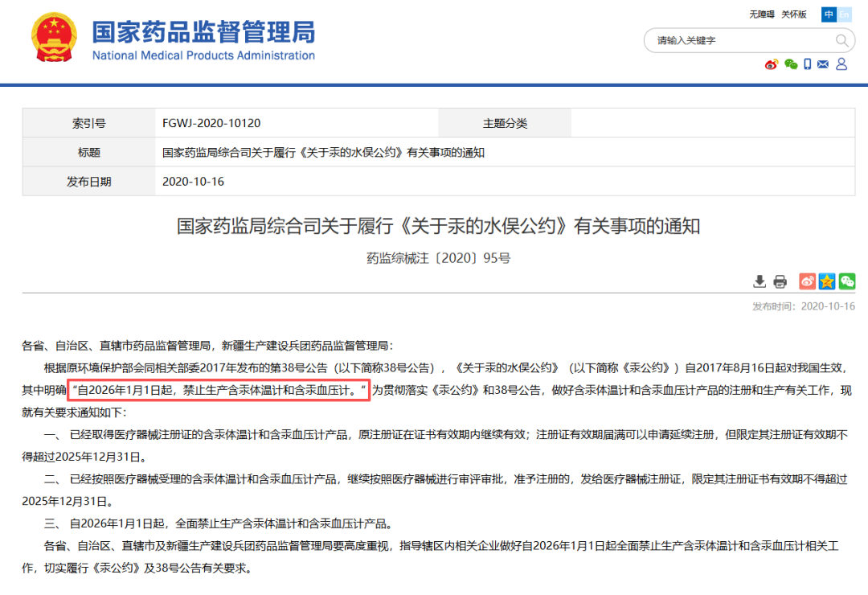This screenshot has height=595, width=868.
Task: Click the envelope mail icon
Action: coord(823,64)
